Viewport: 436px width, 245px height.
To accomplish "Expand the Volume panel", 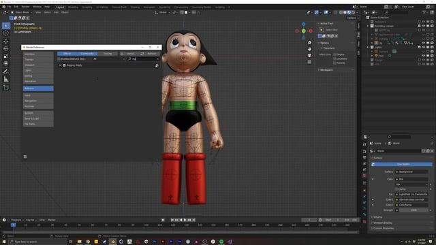I will coord(377,217).
